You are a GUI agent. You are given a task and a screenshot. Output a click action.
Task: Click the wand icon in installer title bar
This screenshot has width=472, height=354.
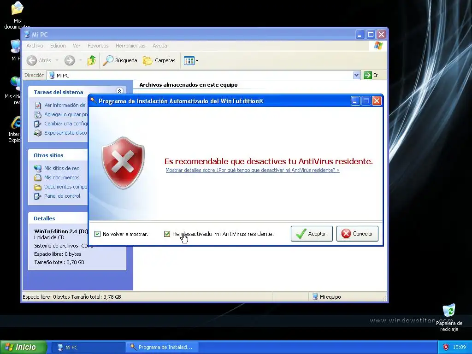point(93,100)
